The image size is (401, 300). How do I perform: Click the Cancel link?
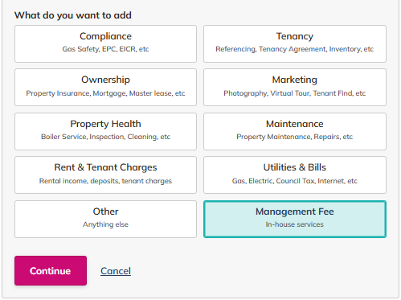pyautogui.click(x=116, y=271)
